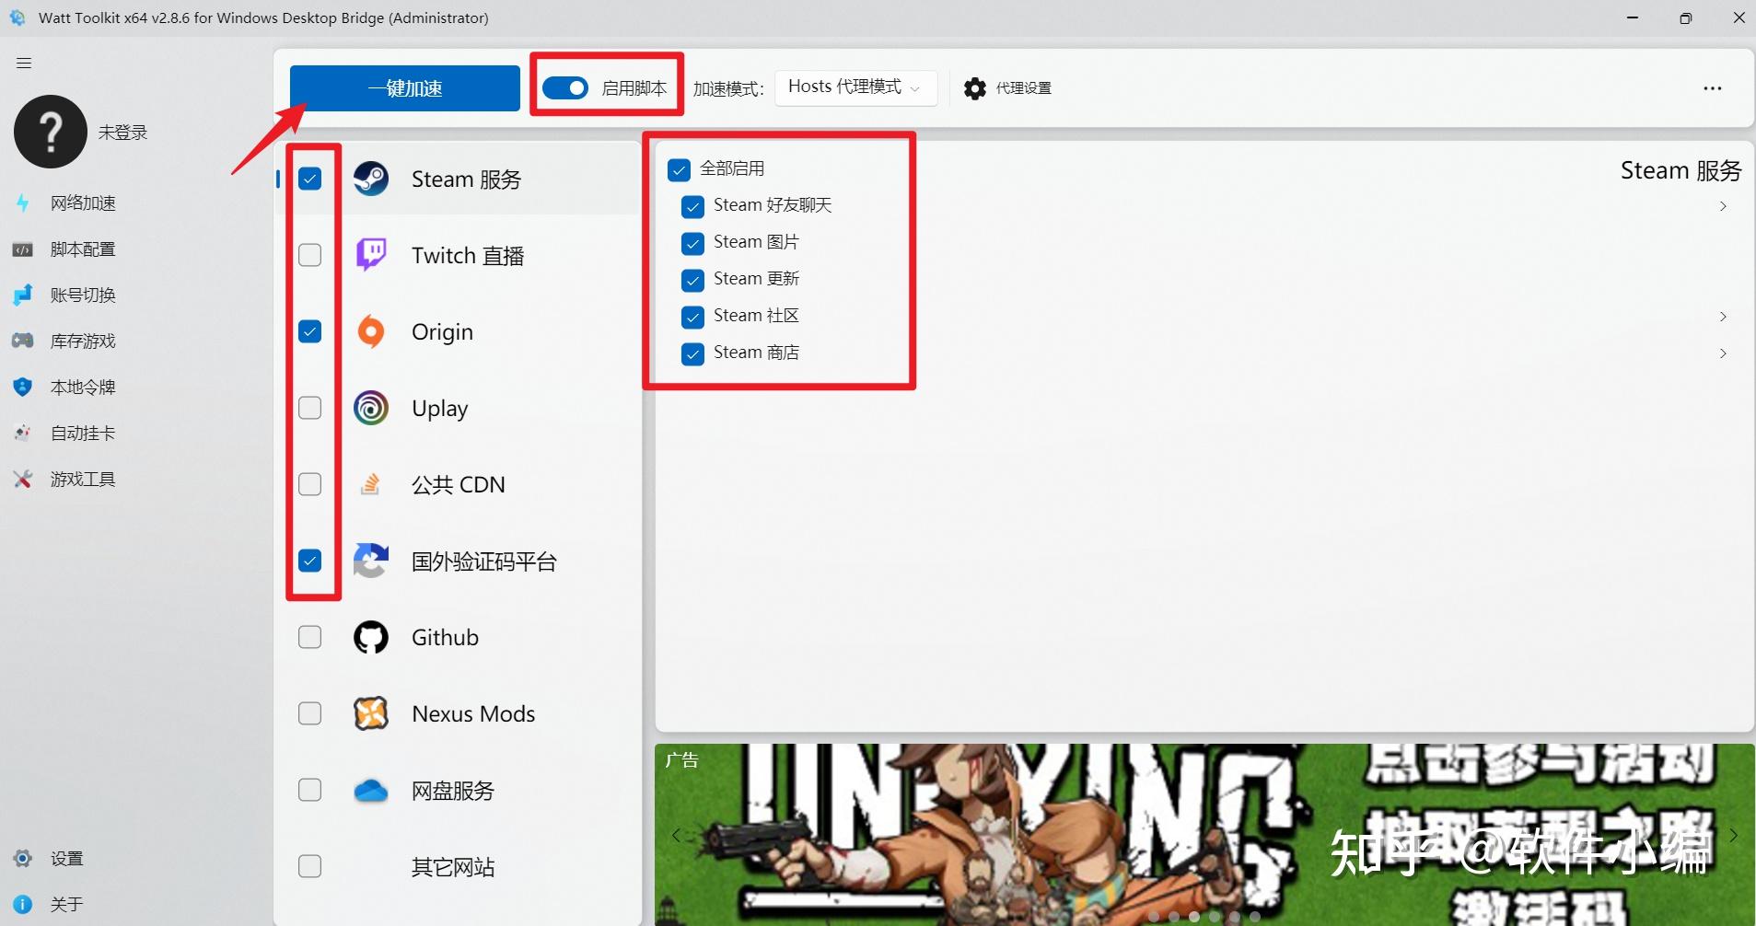Uncheck the Origin checkbox

tap(310, 331)
